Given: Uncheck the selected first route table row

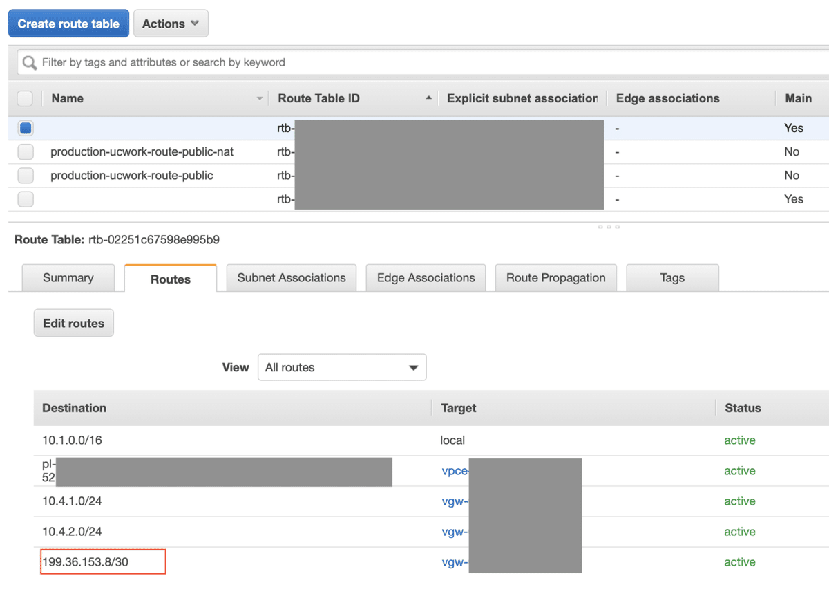Looking at the screenshot, I should coord(26,128).
